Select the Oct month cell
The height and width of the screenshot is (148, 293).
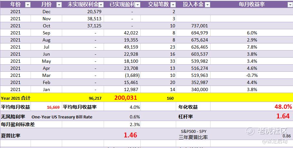[46, 26]
